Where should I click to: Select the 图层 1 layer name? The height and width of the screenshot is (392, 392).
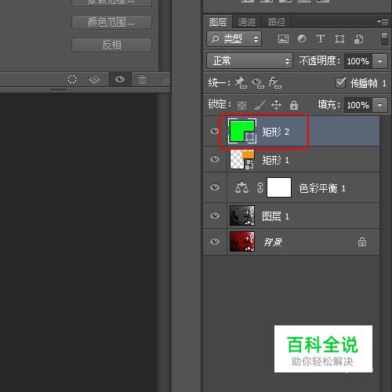point(275,216)
